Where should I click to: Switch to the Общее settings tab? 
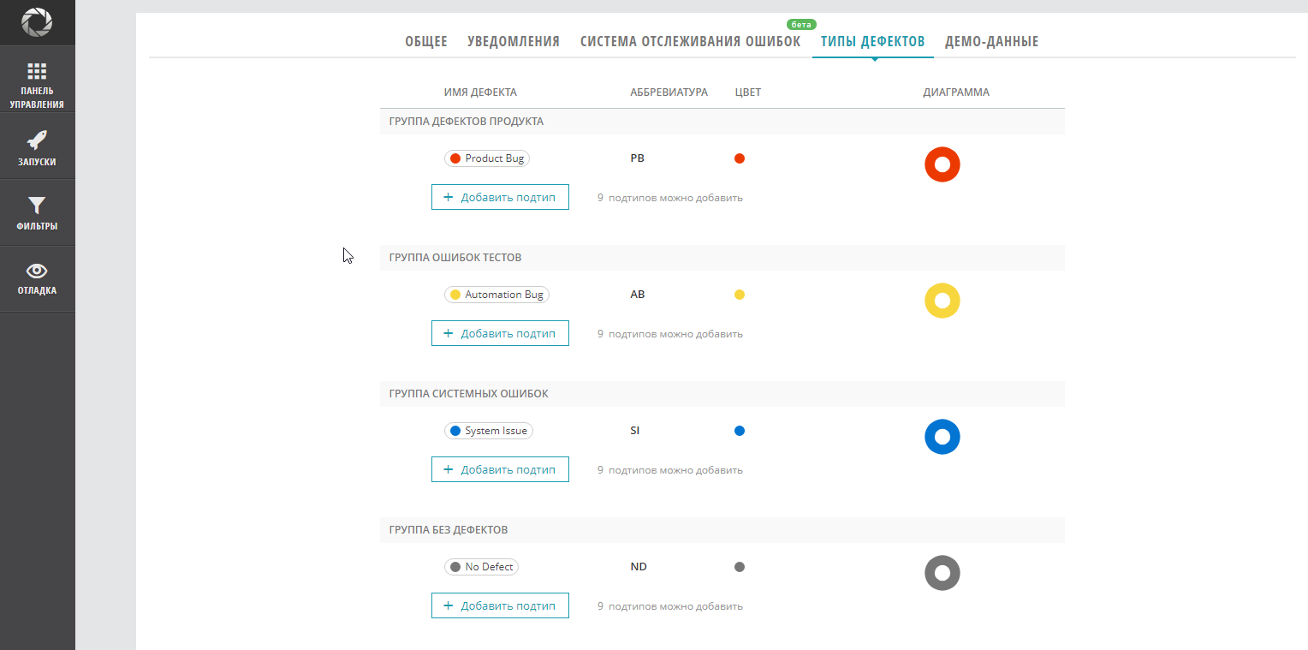tap(425, 40)
